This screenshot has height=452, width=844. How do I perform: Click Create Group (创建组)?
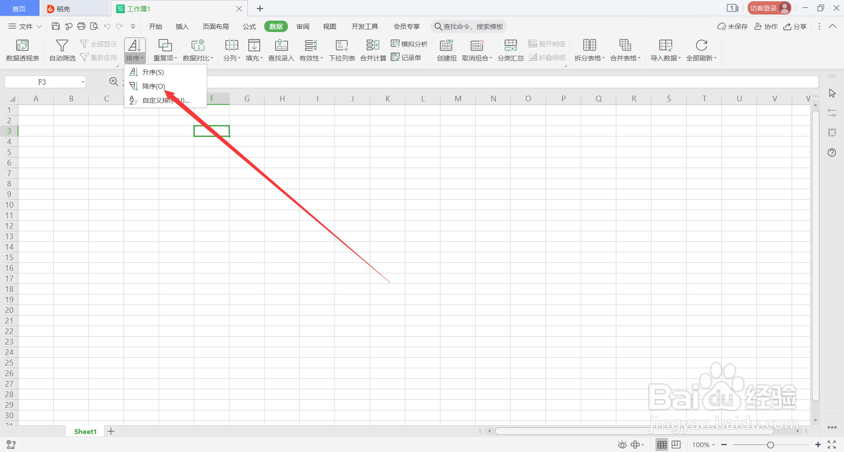(447, 50)
